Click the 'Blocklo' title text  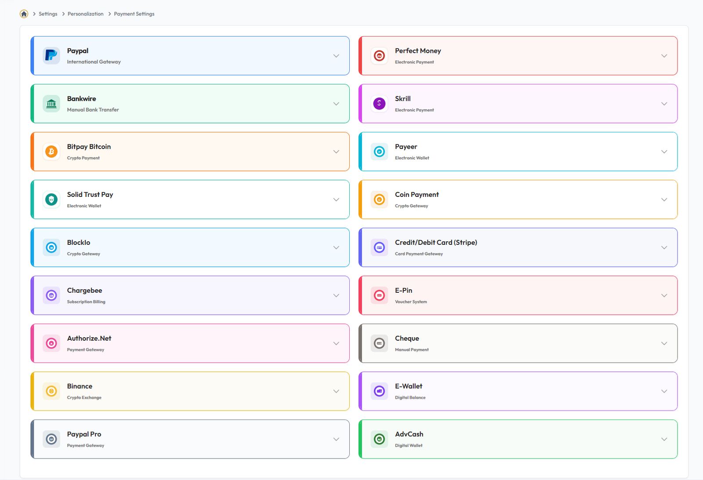(x=79, y=243)
